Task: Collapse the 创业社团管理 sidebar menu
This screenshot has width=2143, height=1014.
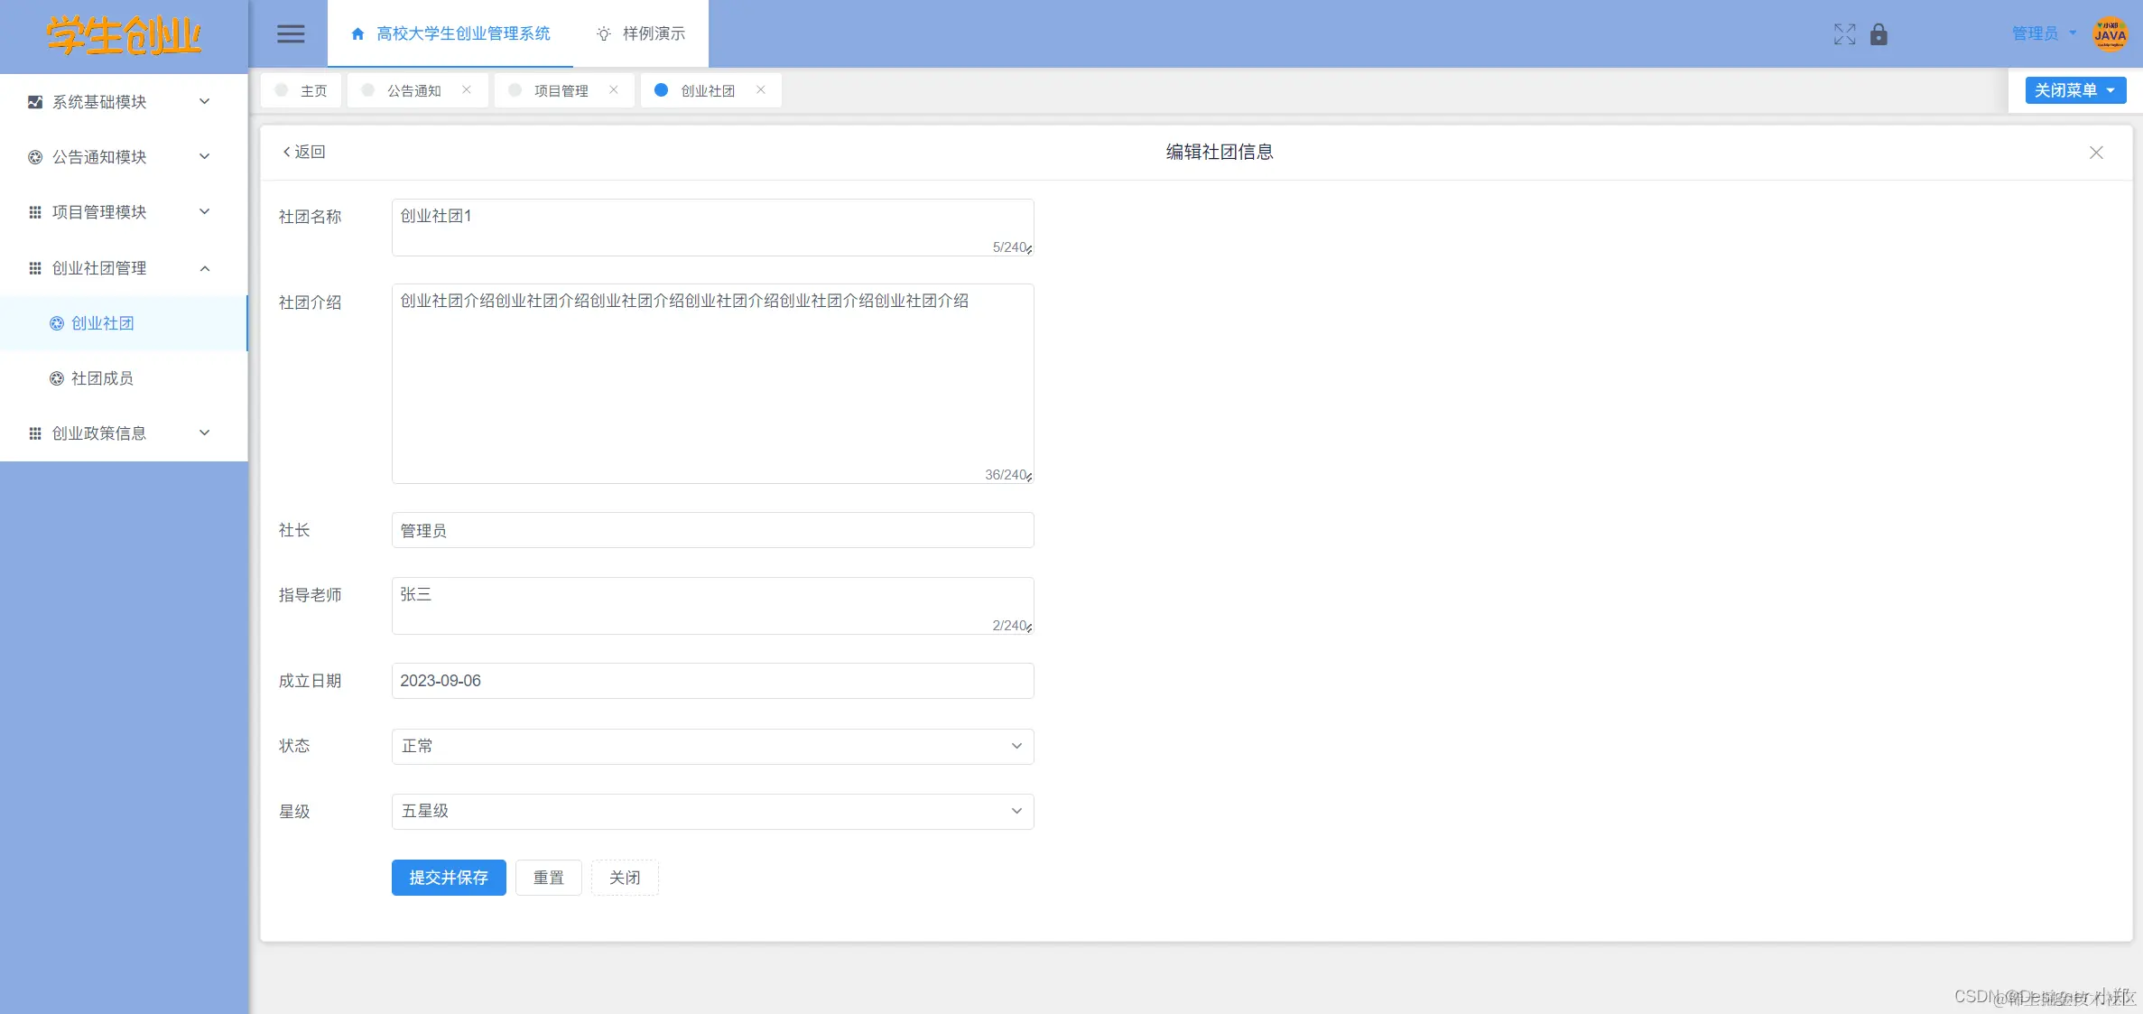Action: pos(124,268)
